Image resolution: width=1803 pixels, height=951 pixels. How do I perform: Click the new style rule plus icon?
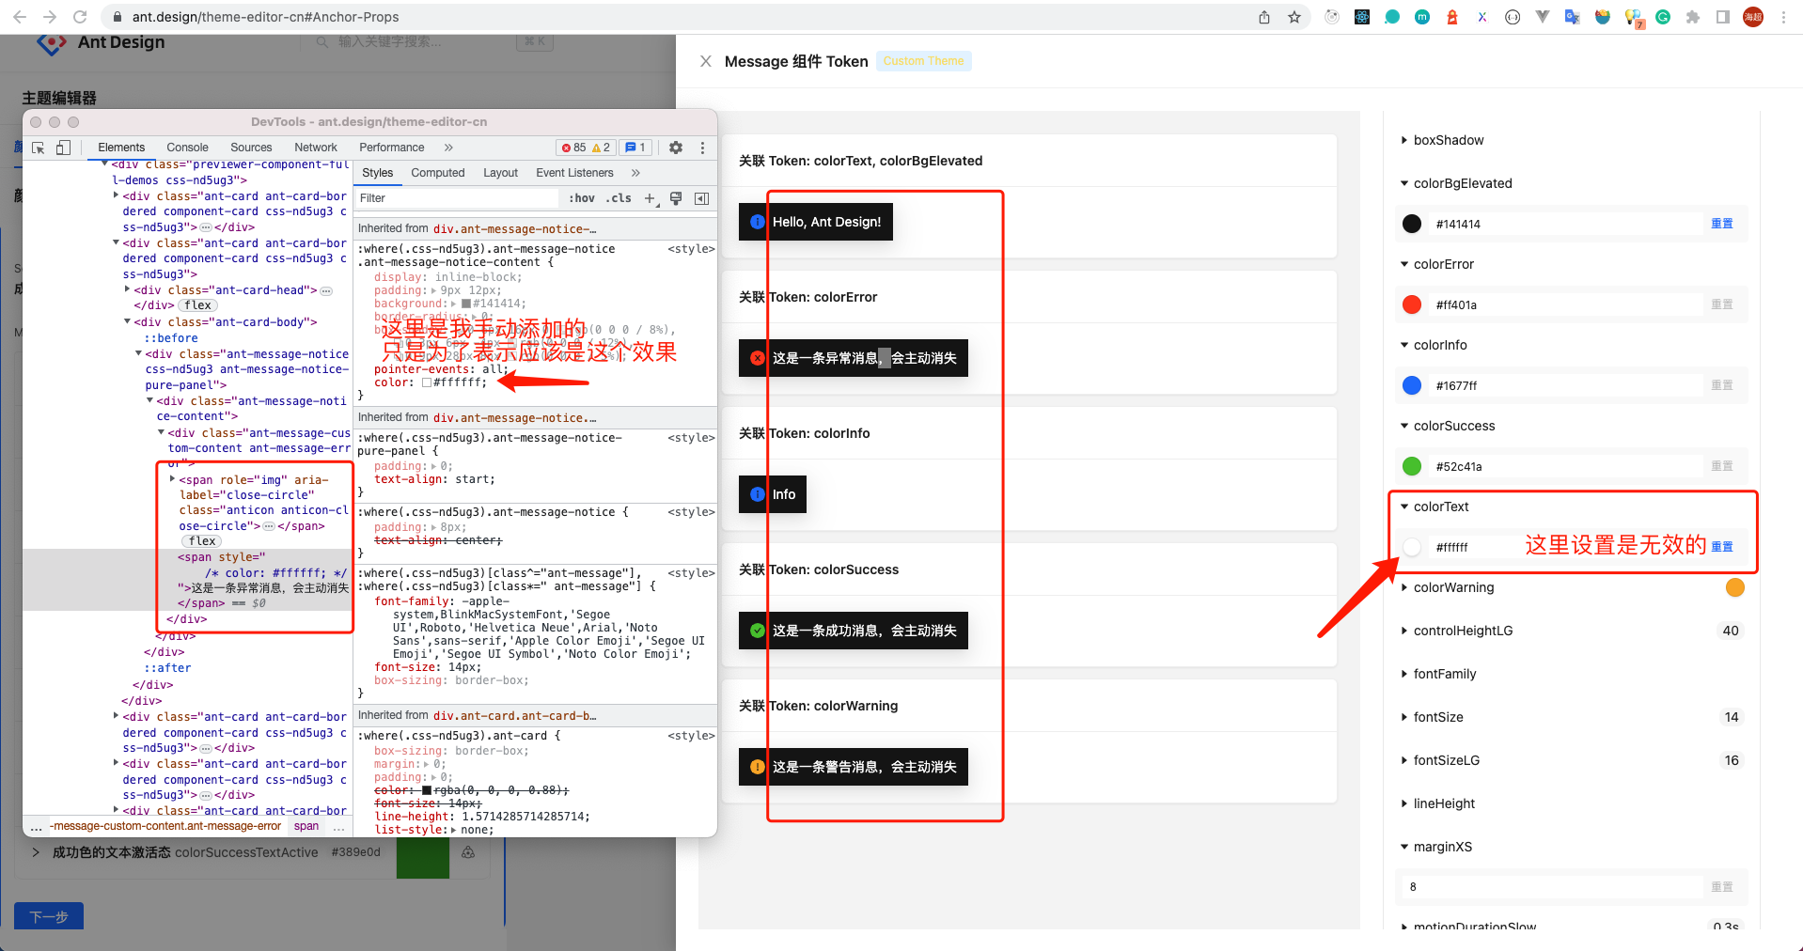point(650,198)
